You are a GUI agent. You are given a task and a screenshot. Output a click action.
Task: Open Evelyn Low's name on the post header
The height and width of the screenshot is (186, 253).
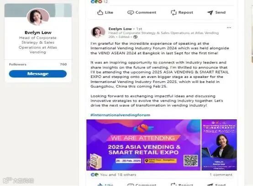click(x=120, y=29)
